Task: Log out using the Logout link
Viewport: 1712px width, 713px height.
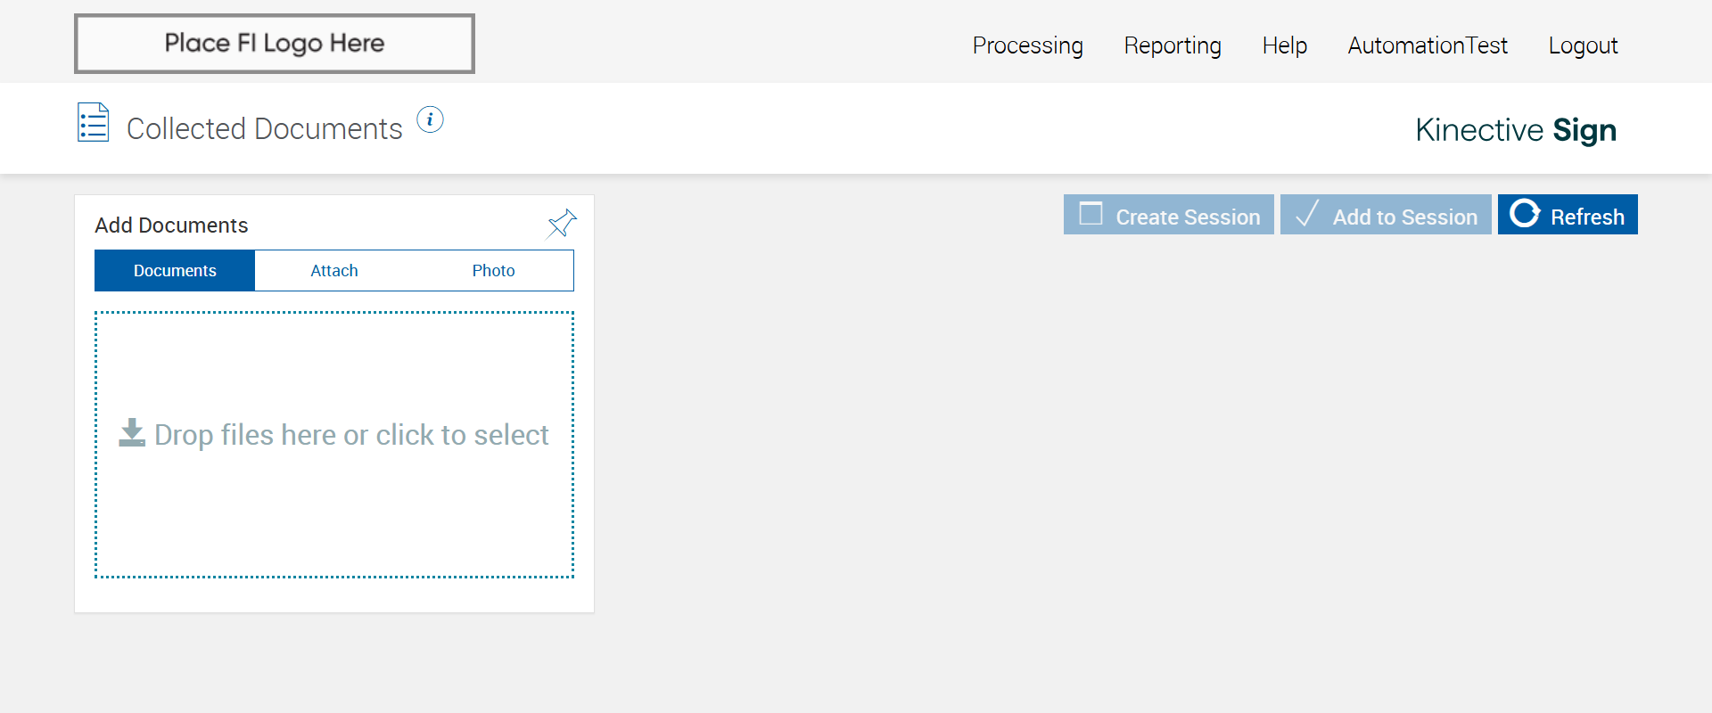Action: click(1583, 45)
